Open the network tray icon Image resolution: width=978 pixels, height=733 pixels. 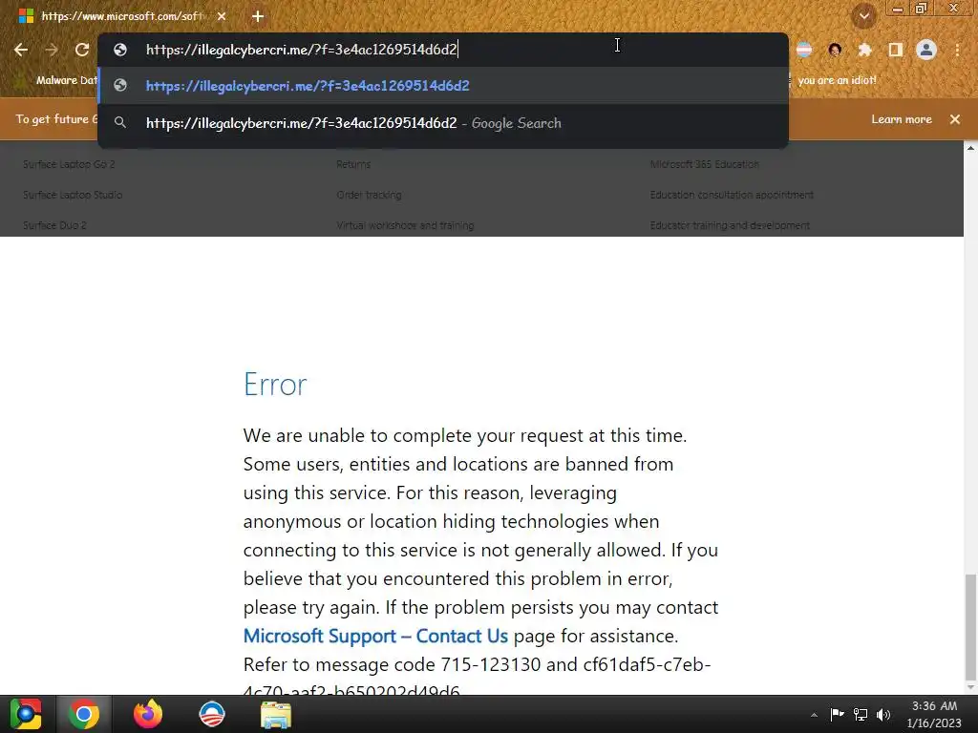coord(861,714)
